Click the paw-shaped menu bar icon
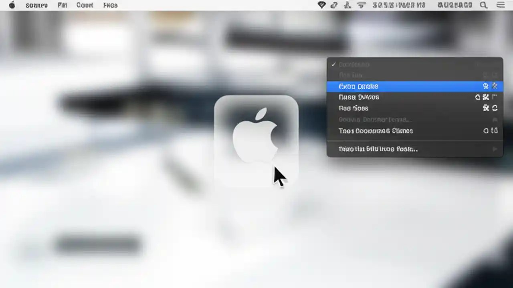 [347, 5]
